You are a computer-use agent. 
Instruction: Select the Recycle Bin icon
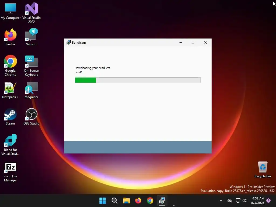pyautogui.click(x=263, y=170)
